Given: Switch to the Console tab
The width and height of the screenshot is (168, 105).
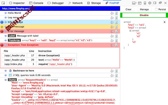Looking at the screenshot, I should pyautogui.click(x=36, y=3).
